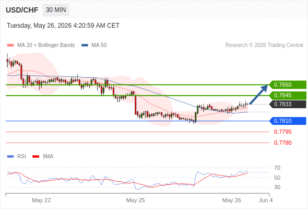The width and height of the screenshot is (308, 209).
Task: Click the '9MA' legend label
Action: pos(48,157)
